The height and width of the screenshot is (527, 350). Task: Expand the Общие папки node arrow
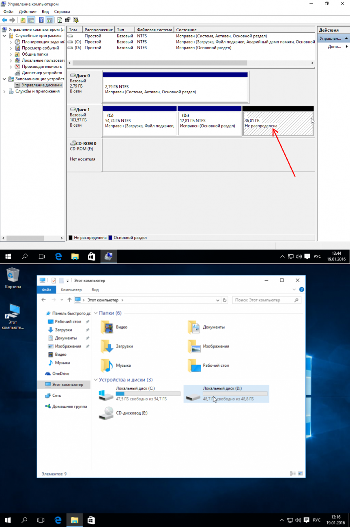click(x=11, y=54)
